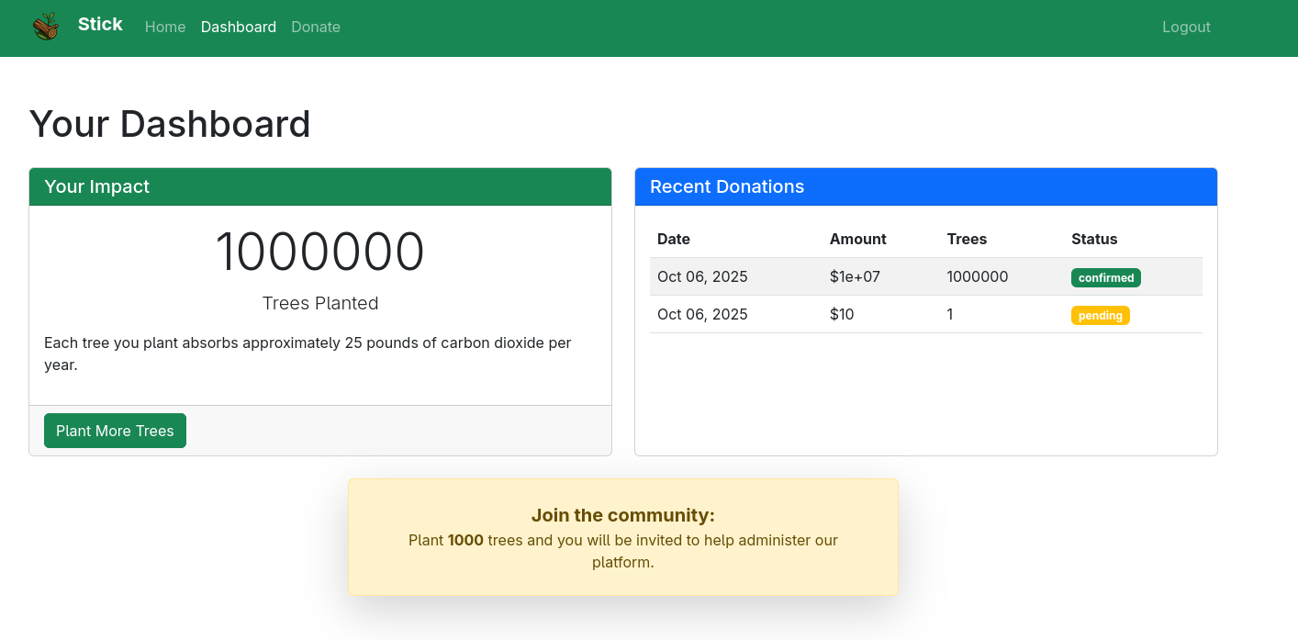Click the 1000000 trees planted number
Screen dimensions: 1298x640
tap(319, 252)
